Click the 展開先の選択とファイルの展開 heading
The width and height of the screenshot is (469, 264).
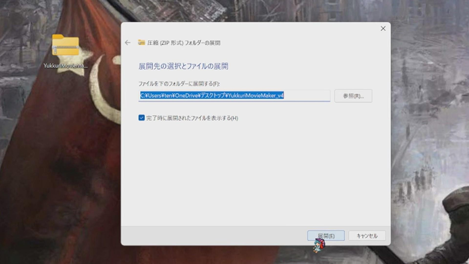coord(183,66)
